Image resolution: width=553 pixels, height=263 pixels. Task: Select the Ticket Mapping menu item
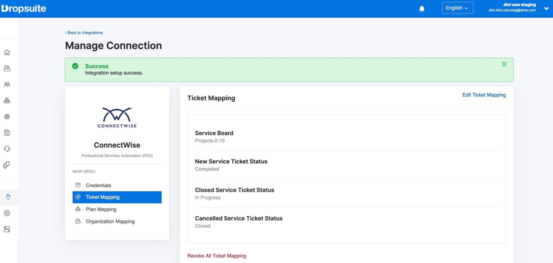point(103,197)
